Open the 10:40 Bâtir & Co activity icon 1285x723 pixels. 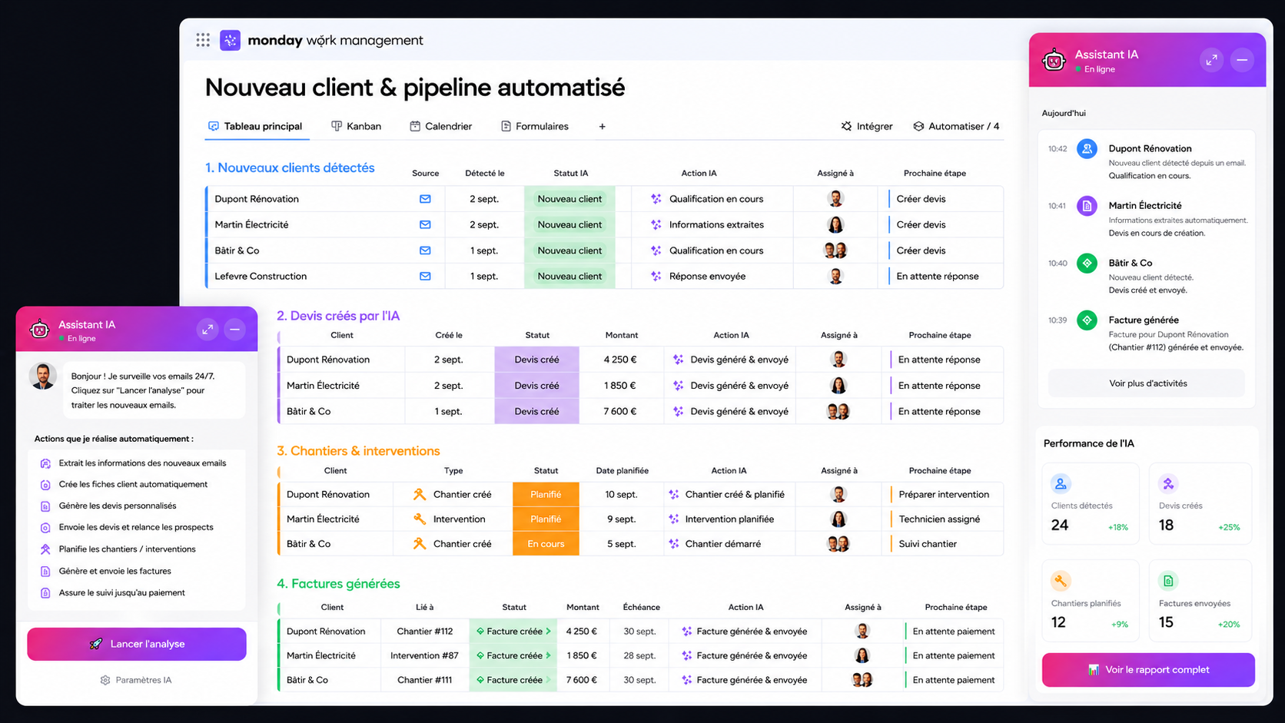(x=1087, y=264)
